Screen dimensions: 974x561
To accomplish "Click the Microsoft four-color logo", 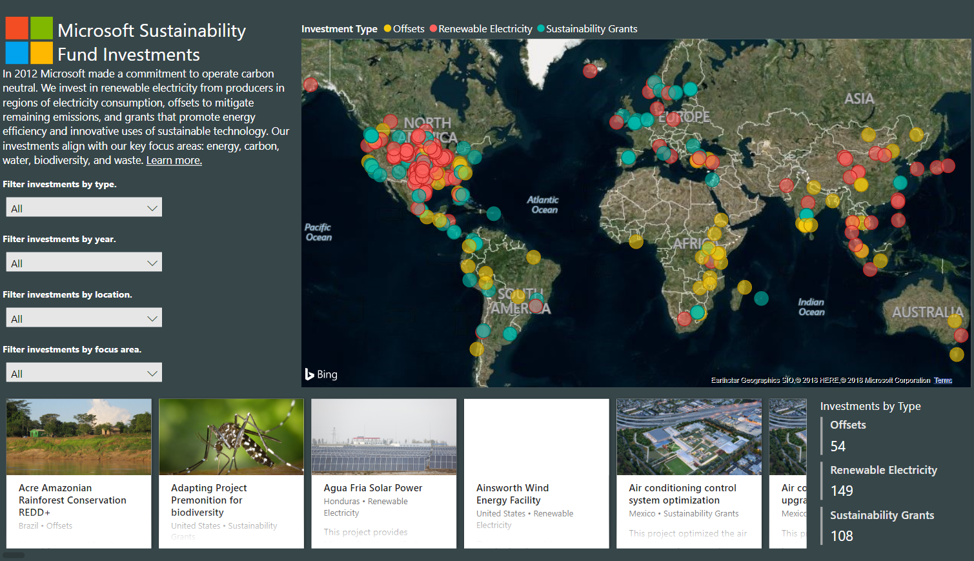I will tap(29, 40).
